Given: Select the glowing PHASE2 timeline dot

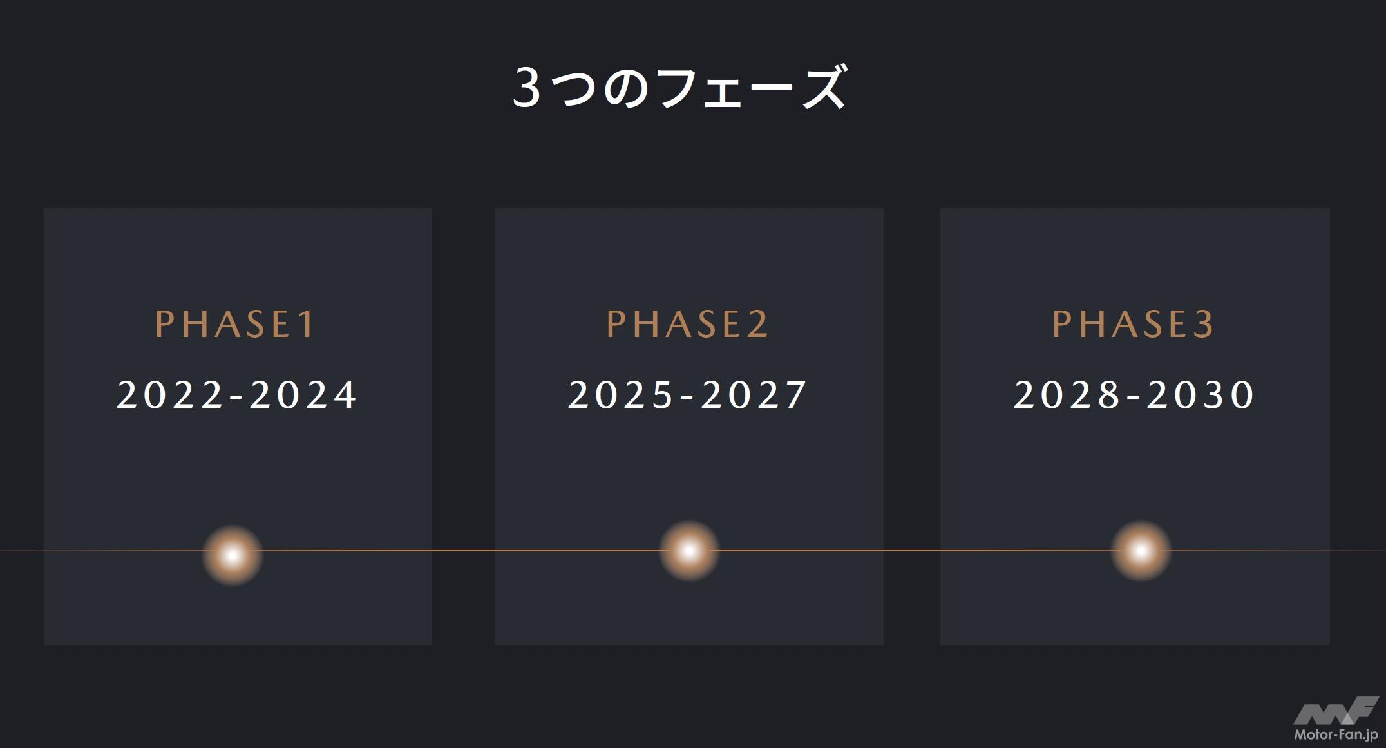Looking at the screenshot, I should [x=689, y=551].
